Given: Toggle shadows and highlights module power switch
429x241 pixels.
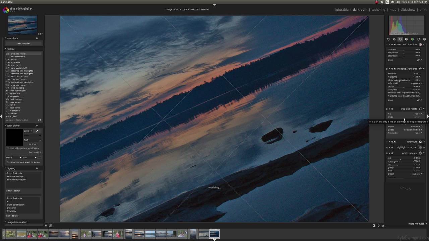Looking at the screenshot, I should pos(387,69).
